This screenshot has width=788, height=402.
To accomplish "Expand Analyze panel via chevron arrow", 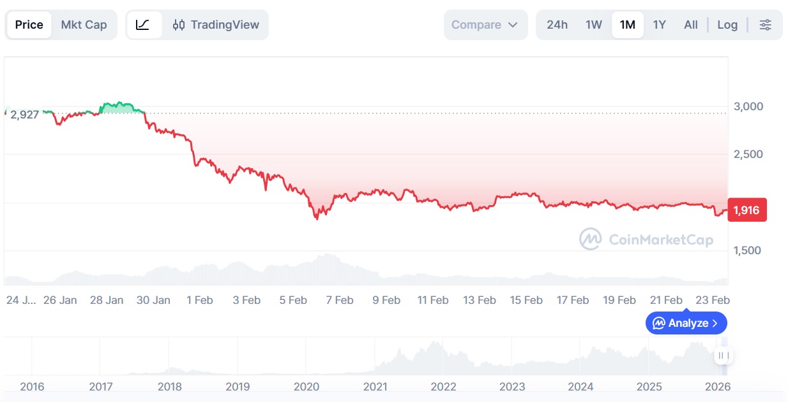I will coord(715,323).
